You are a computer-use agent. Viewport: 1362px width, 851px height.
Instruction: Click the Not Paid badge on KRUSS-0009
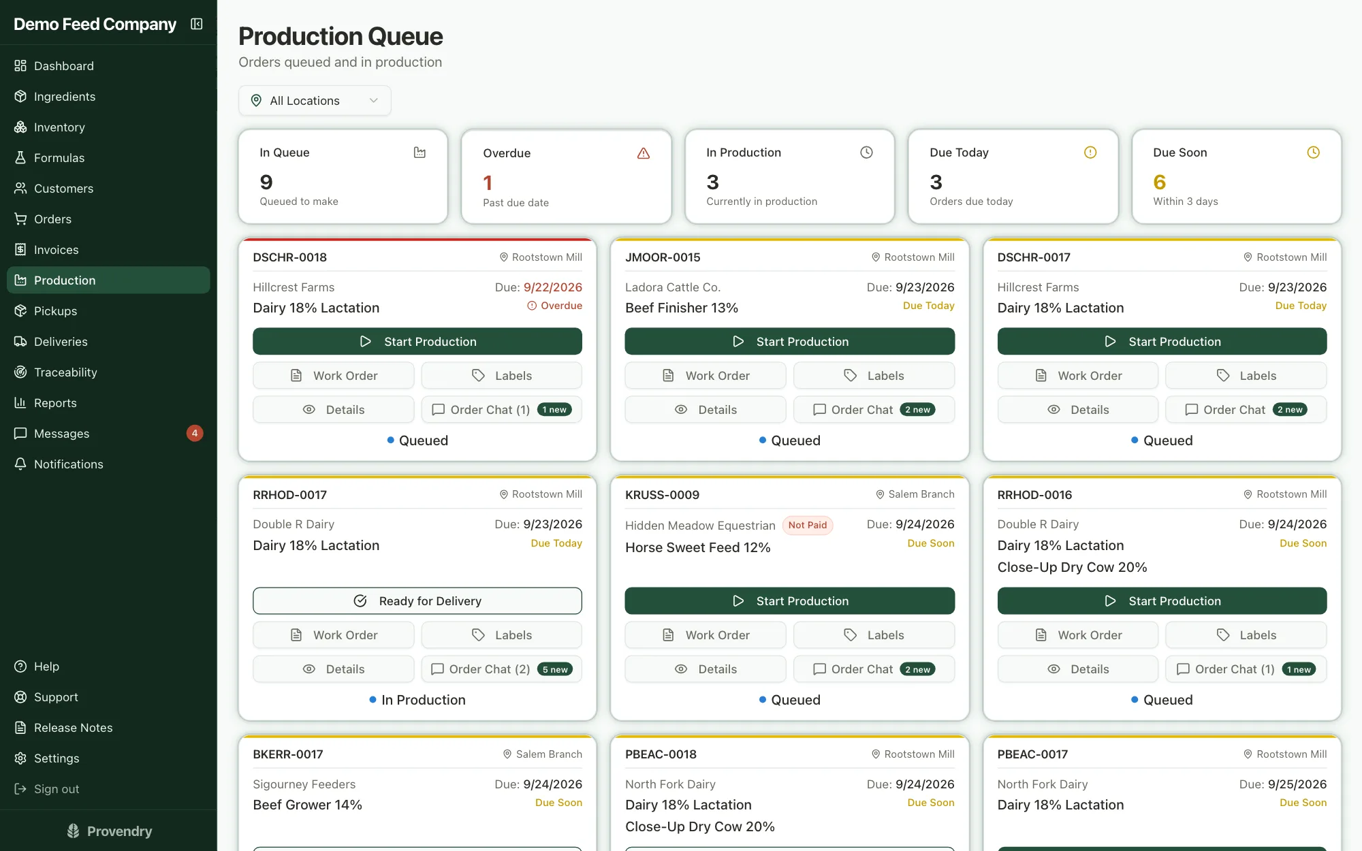(808, 526)
